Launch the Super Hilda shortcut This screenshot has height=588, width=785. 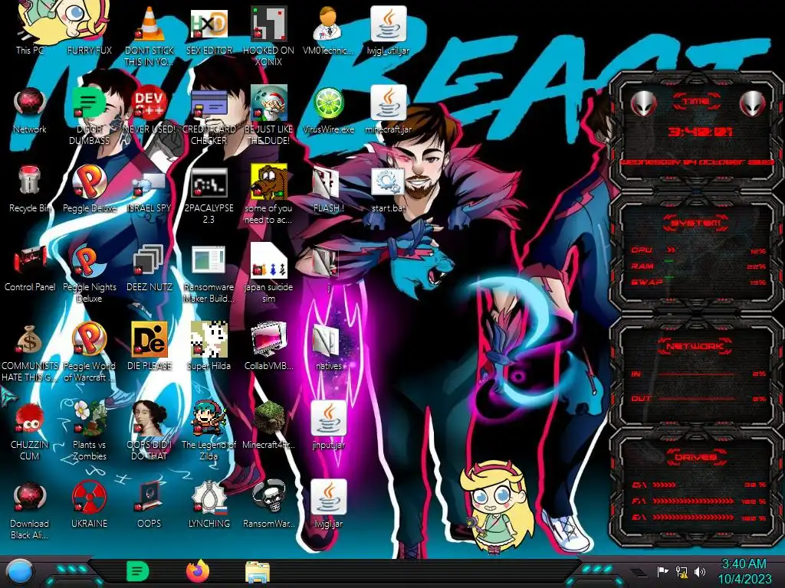[209, 339]
